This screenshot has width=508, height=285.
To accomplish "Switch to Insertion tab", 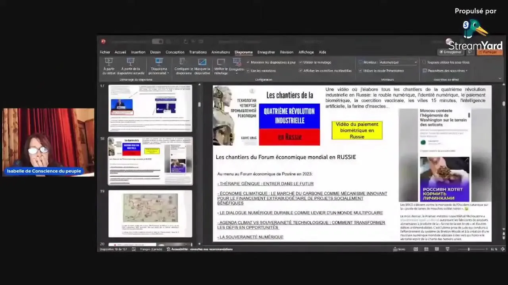I will point(138,52).
